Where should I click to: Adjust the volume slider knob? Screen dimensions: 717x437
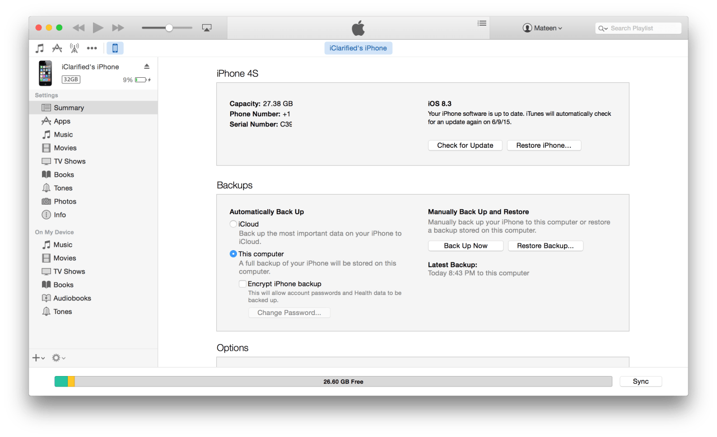(169, 28)
